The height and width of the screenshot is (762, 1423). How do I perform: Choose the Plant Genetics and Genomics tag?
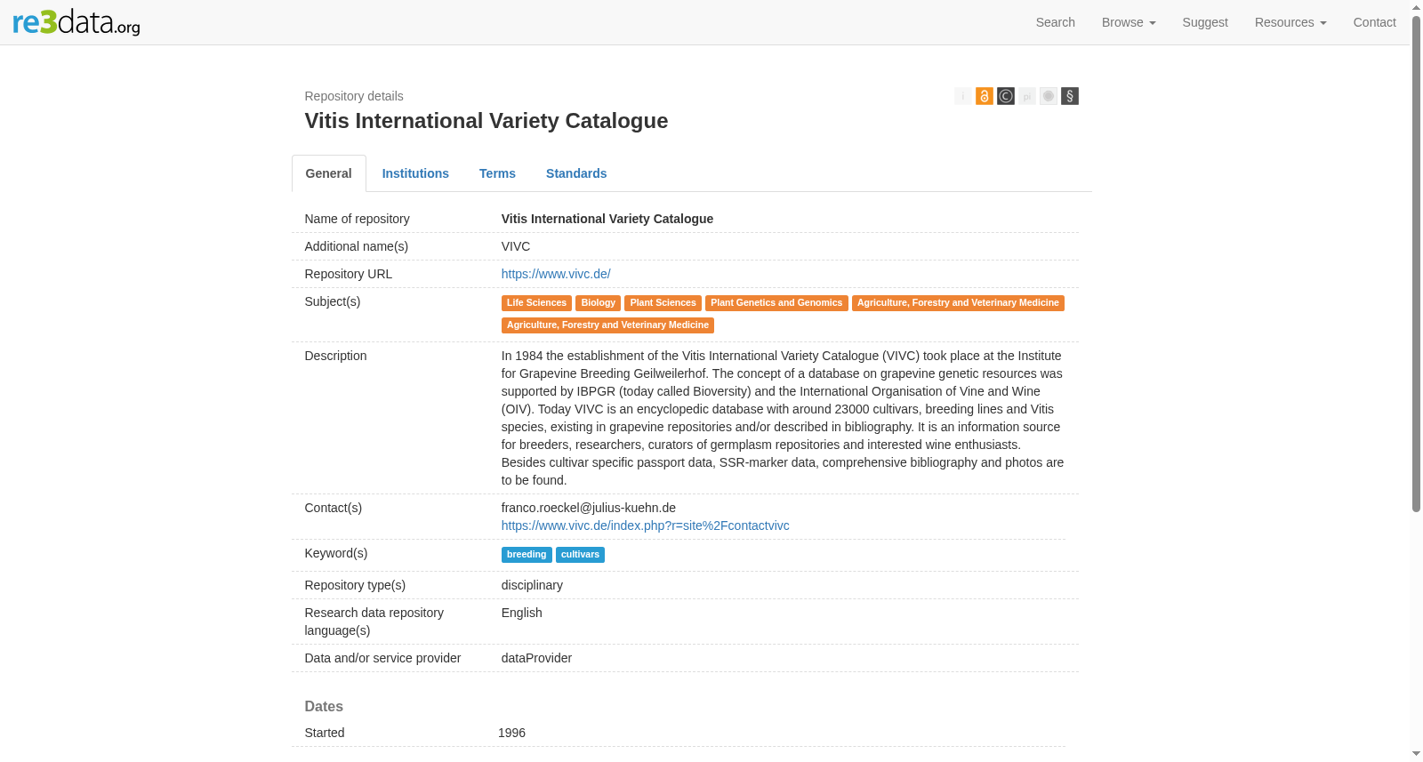point(776,303)
